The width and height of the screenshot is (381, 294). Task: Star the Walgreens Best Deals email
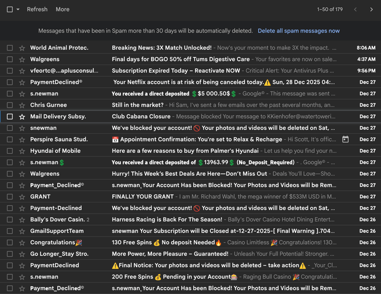[22, 174]
